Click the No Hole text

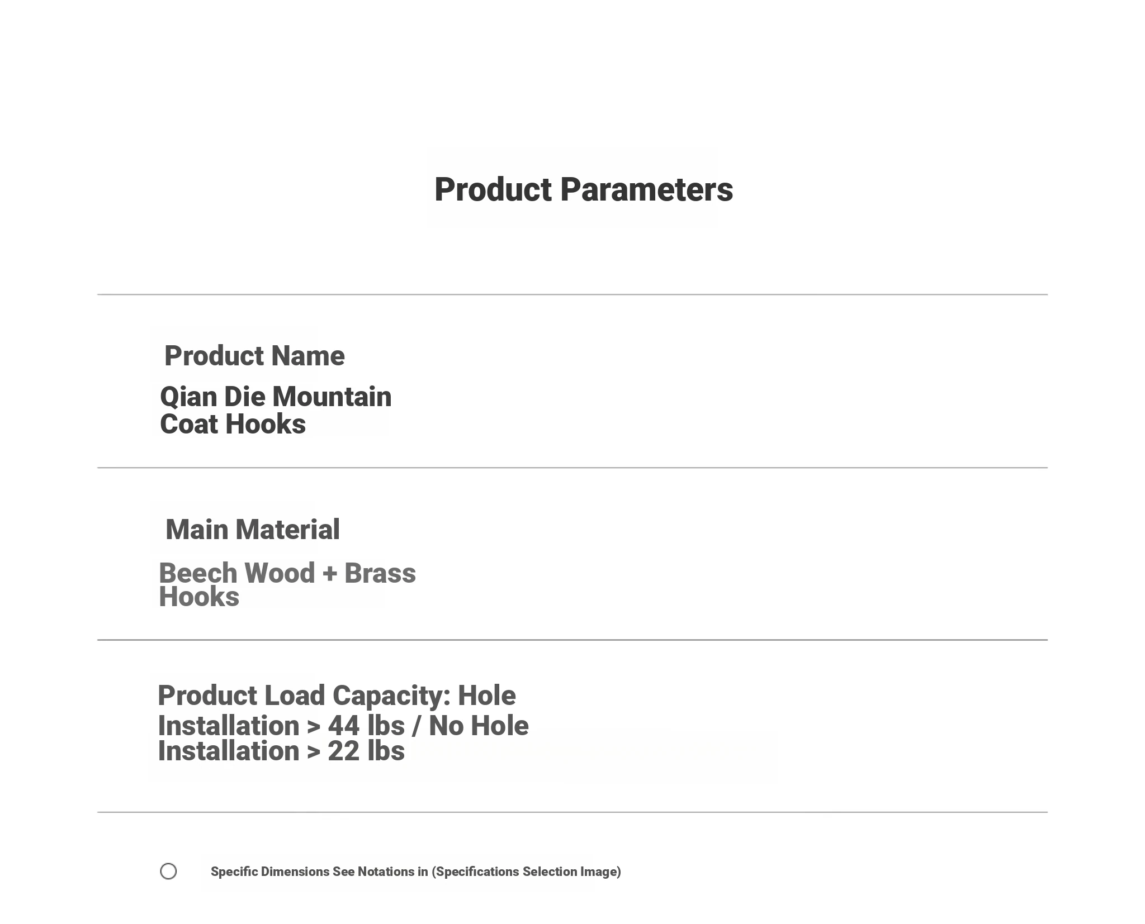[x=479, y=726]
